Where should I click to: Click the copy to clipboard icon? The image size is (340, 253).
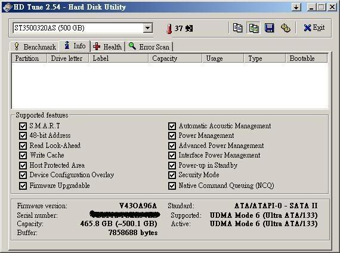pyautogui.click(x=237, y=28)
